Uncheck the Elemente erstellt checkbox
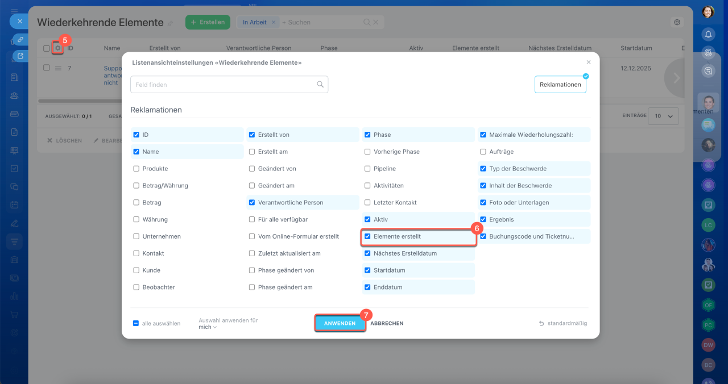Viewport: 728px width, 384px height. (x=368, y=236)
